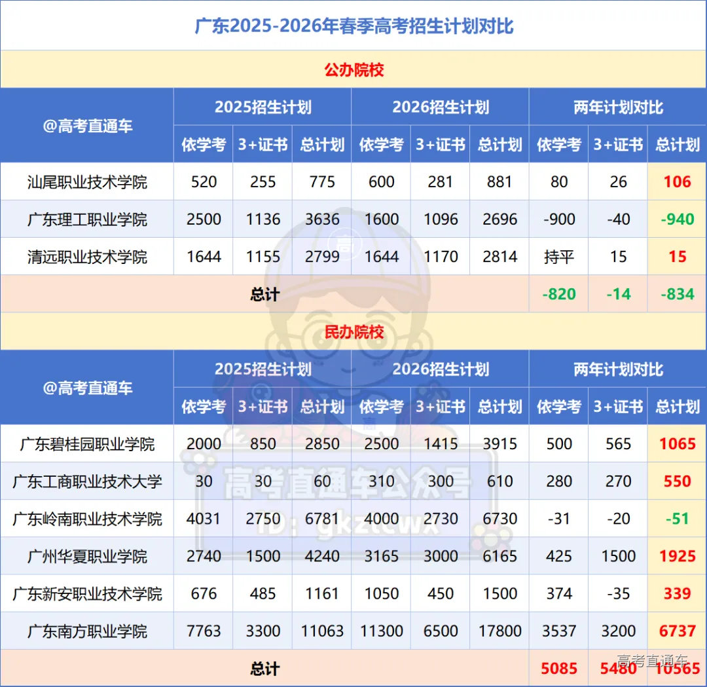The width and height of the screenshot is (707, 687).
Task: Click the 2026招生计划 column header
Action: (440, 107)
